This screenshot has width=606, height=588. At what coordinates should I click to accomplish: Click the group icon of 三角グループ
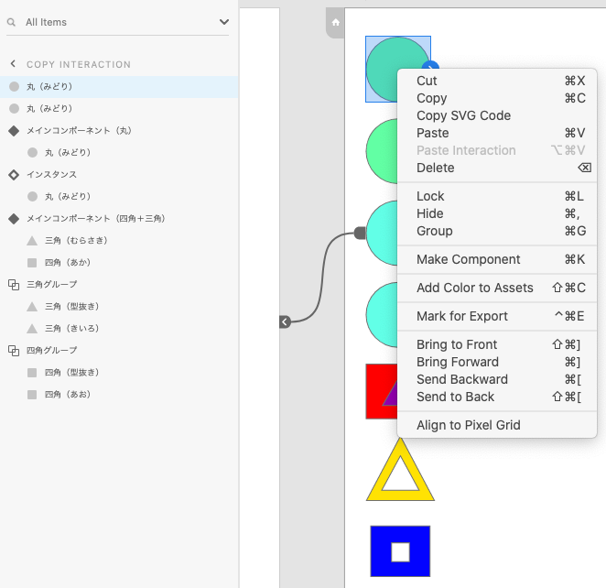point(14,285)
